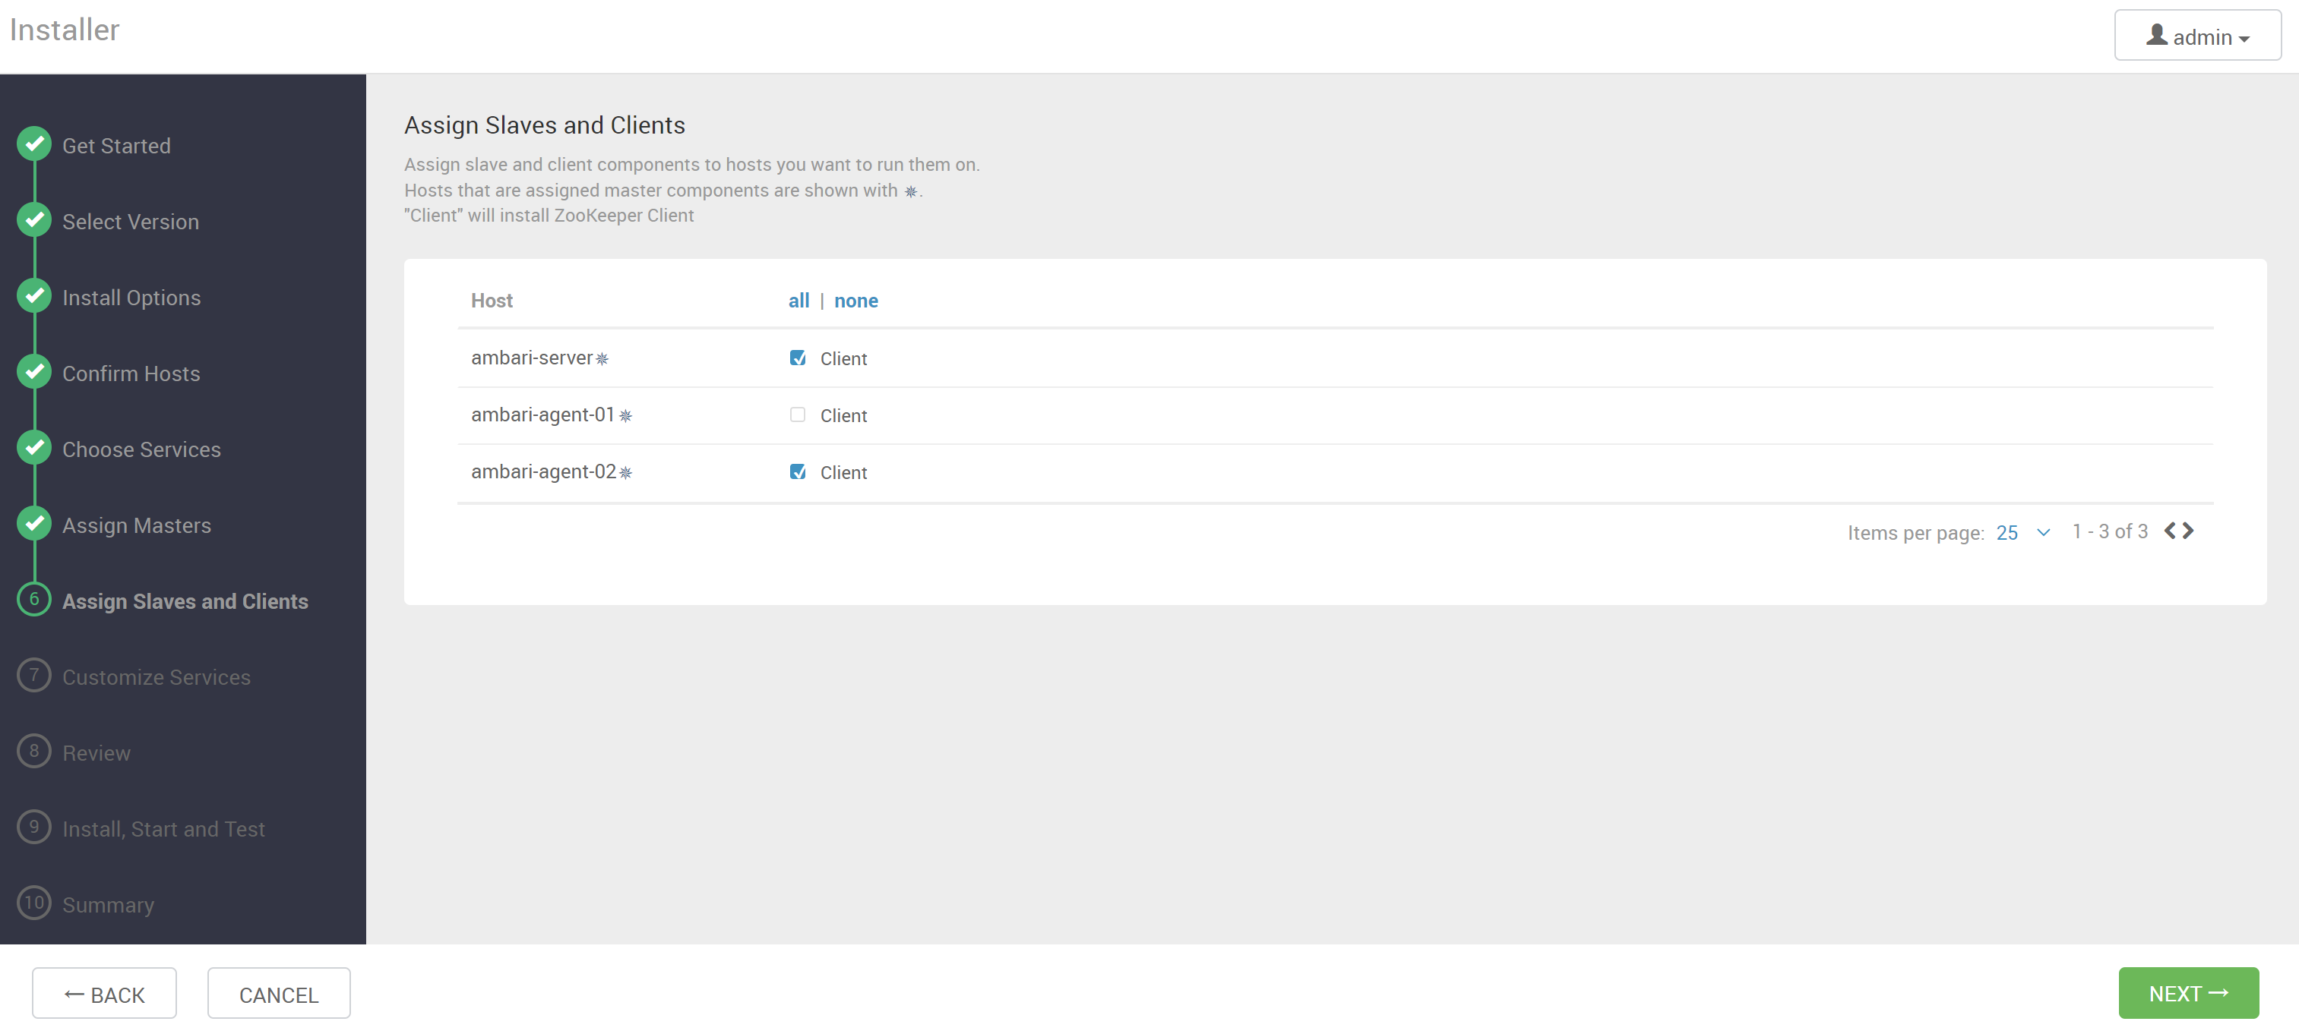Select none clients link

(856, 301)
